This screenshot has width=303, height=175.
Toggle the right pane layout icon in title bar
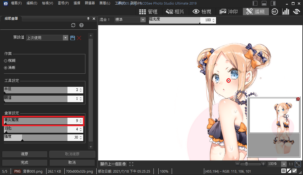tap(273, 3)
